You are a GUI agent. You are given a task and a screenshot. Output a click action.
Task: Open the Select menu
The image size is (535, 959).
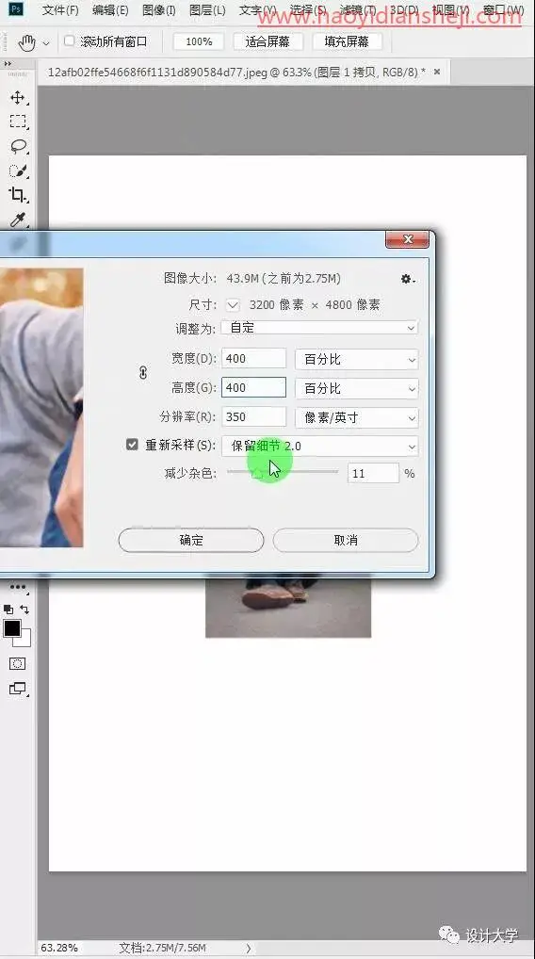coord(308,10)
